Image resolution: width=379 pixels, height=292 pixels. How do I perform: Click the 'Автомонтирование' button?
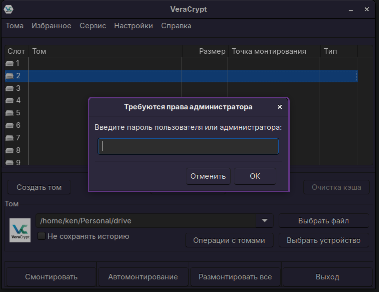tap(143, 277)
